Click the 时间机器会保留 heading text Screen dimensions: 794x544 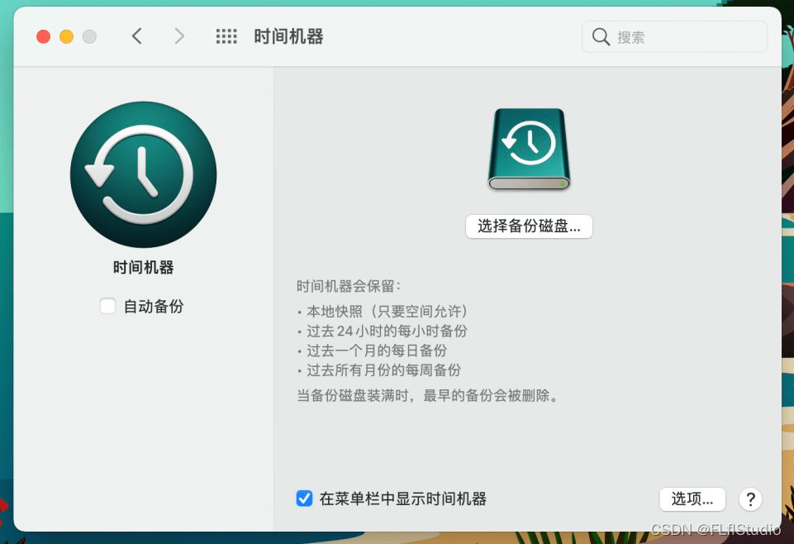[x=349, y=286]
